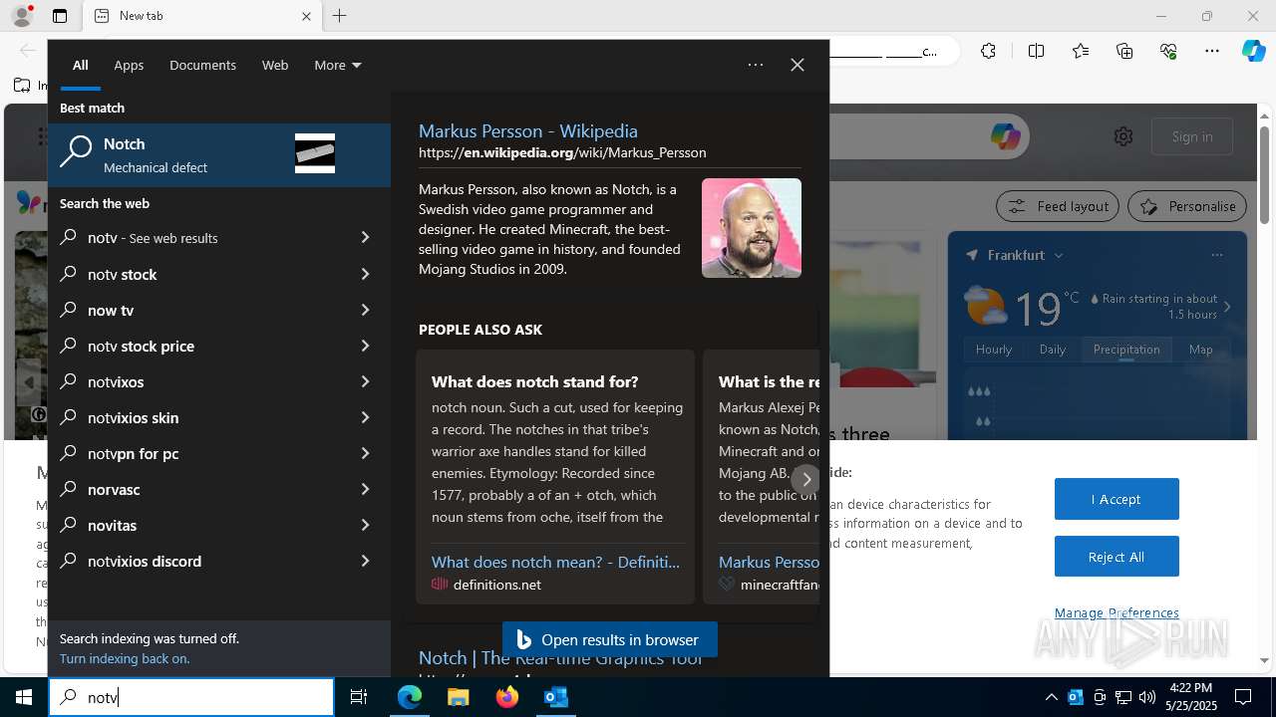Viewport: 1276px width, 717px height.
Task: Expand 'notvixios skin' suggestion arrow
Action: (x=365, y=417)
